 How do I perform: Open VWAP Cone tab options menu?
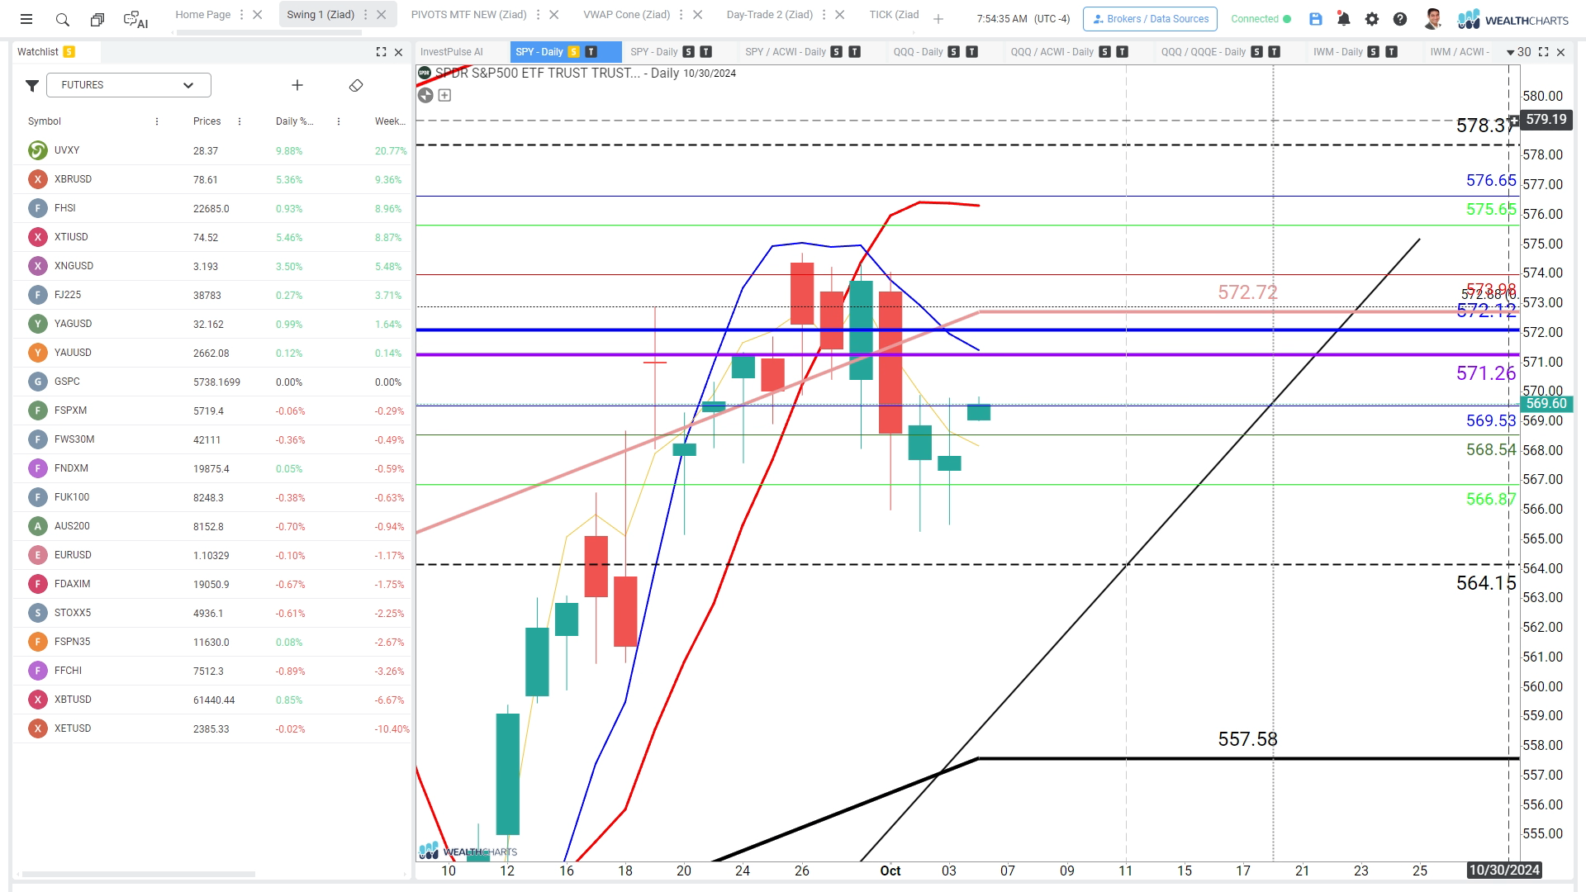pyautogui.click(x=681, y=15)
